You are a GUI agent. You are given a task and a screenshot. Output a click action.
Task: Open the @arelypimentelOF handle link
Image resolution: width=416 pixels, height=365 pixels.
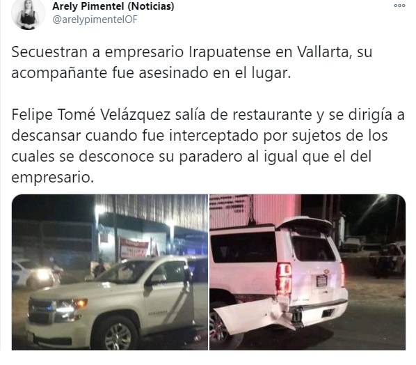click(95, 20)
